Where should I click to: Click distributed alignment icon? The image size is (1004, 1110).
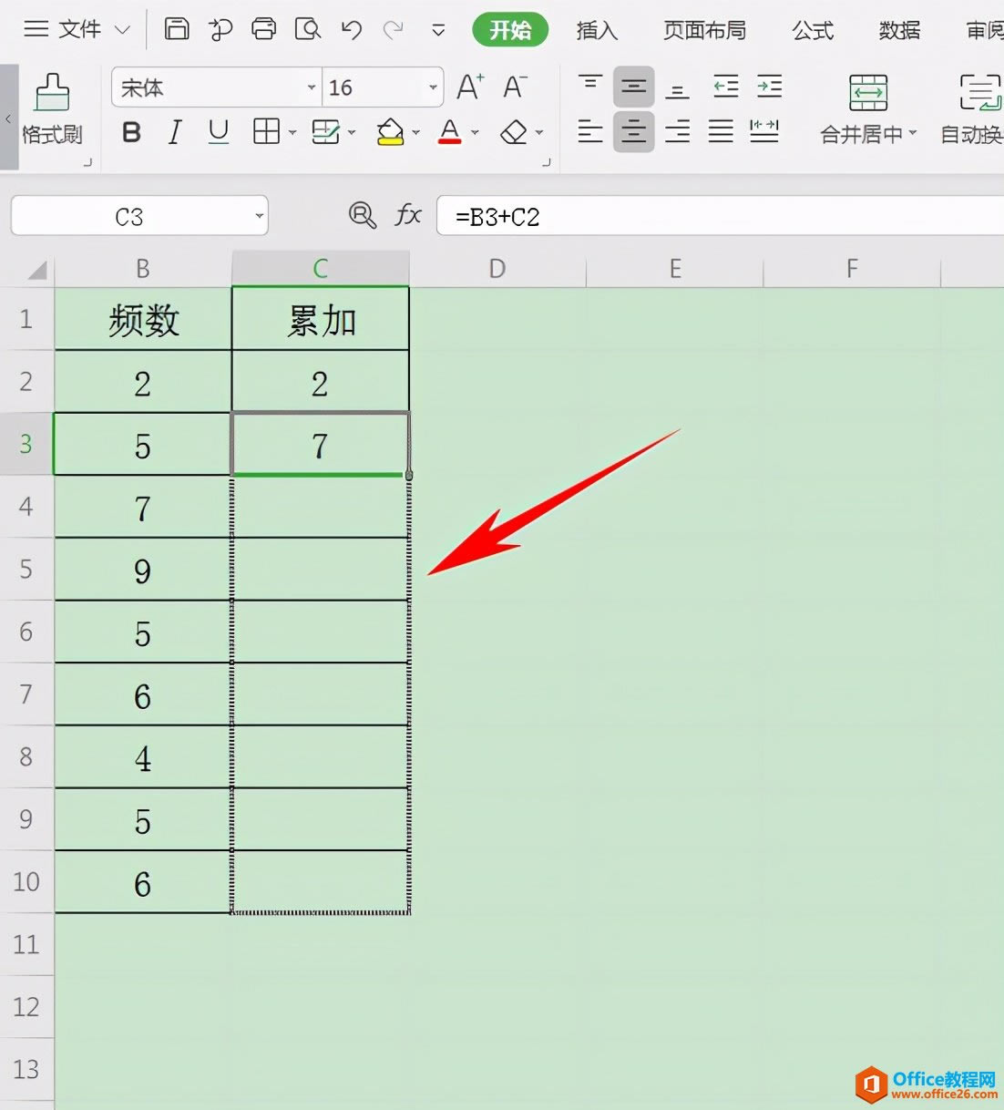764,132
